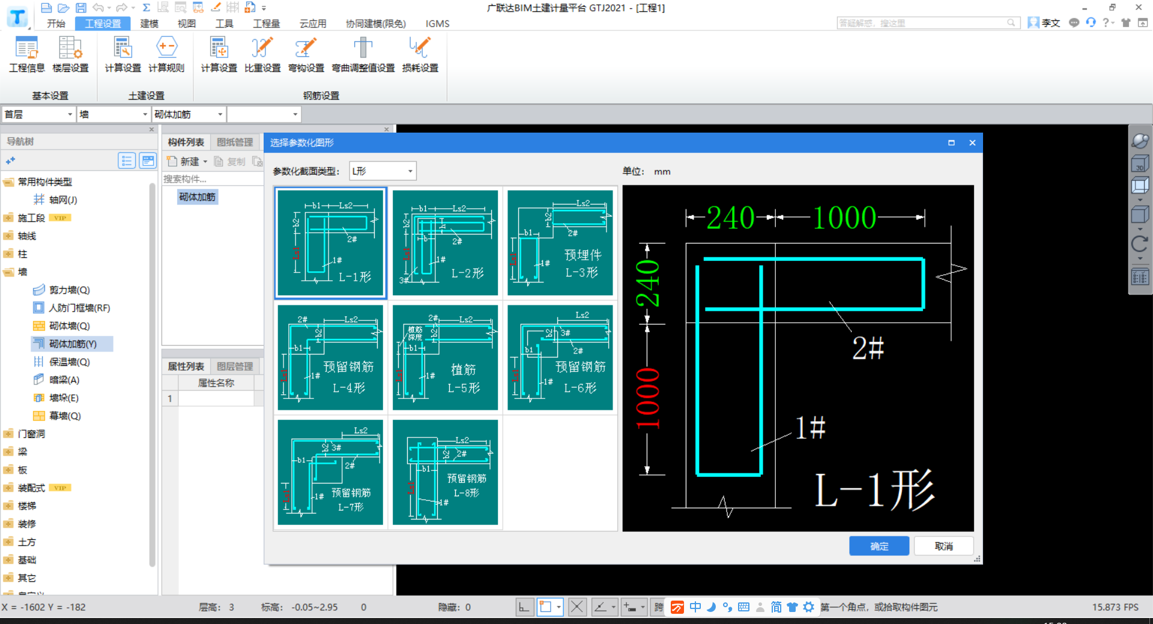1153x624 pixels.
Task: Choose the 预留钢筋 L-8形 thumbnail
Action: (x=445, y=472)
